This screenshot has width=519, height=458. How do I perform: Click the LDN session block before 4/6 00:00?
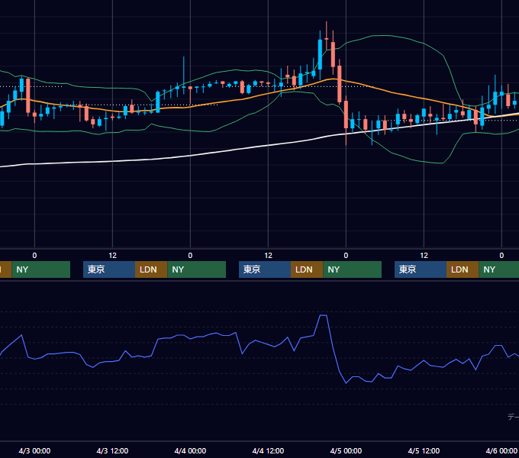pos(463,269)
